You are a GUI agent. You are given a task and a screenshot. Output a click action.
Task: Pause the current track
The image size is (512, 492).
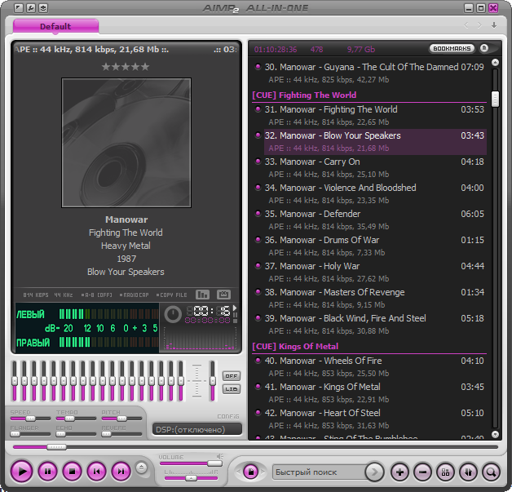click(x=47, y=471)
